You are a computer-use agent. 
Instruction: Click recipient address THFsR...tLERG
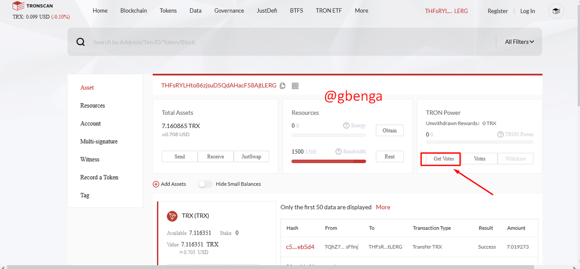pyautogui.click(x=385, y=247)
